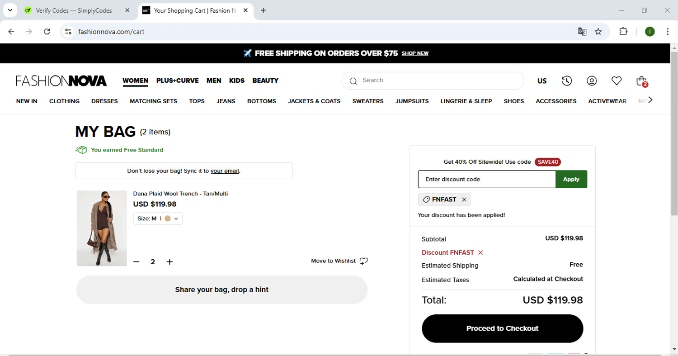
Task: Open the DRESSES category
Action: tap(104, 101)
